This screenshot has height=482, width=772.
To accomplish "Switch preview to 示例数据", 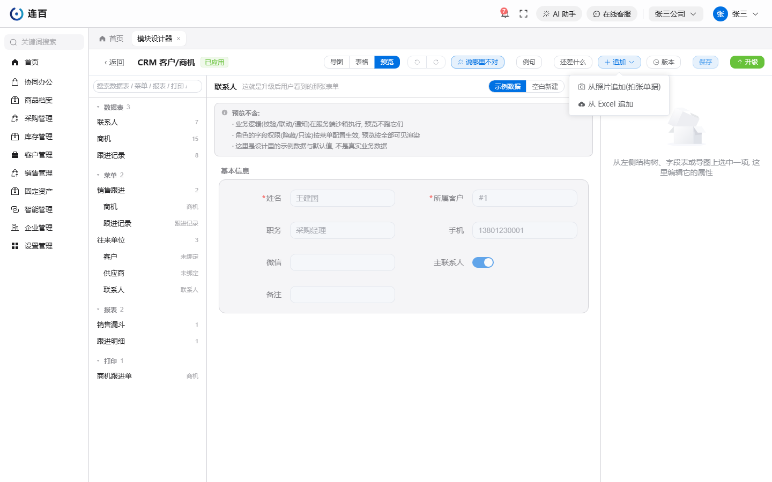I will [507, 86].
